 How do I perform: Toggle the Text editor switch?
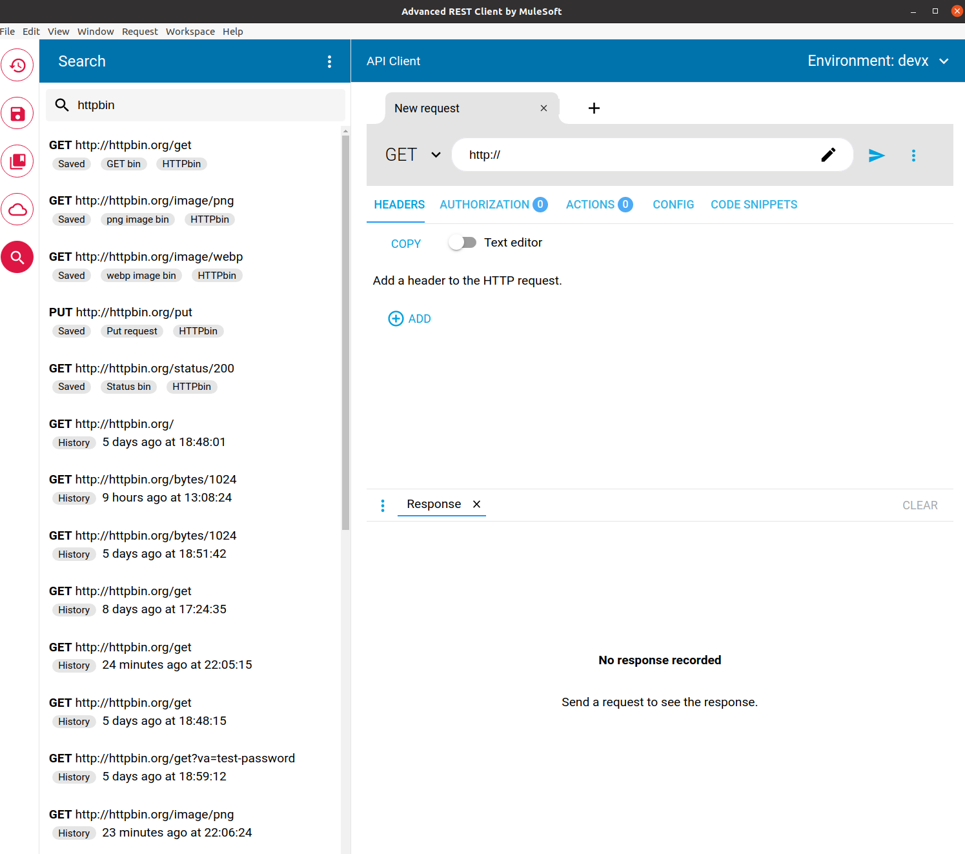[462, 243]
